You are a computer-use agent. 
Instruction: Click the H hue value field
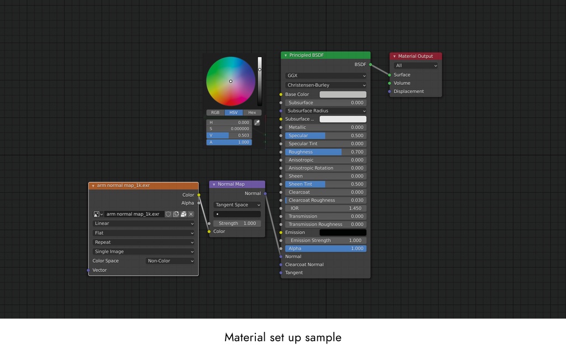pos(229,122)
